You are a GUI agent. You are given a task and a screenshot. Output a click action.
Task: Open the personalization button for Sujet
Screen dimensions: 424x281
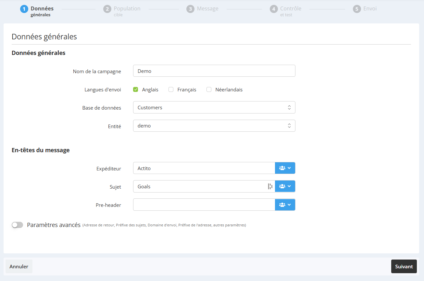[285, 186]
